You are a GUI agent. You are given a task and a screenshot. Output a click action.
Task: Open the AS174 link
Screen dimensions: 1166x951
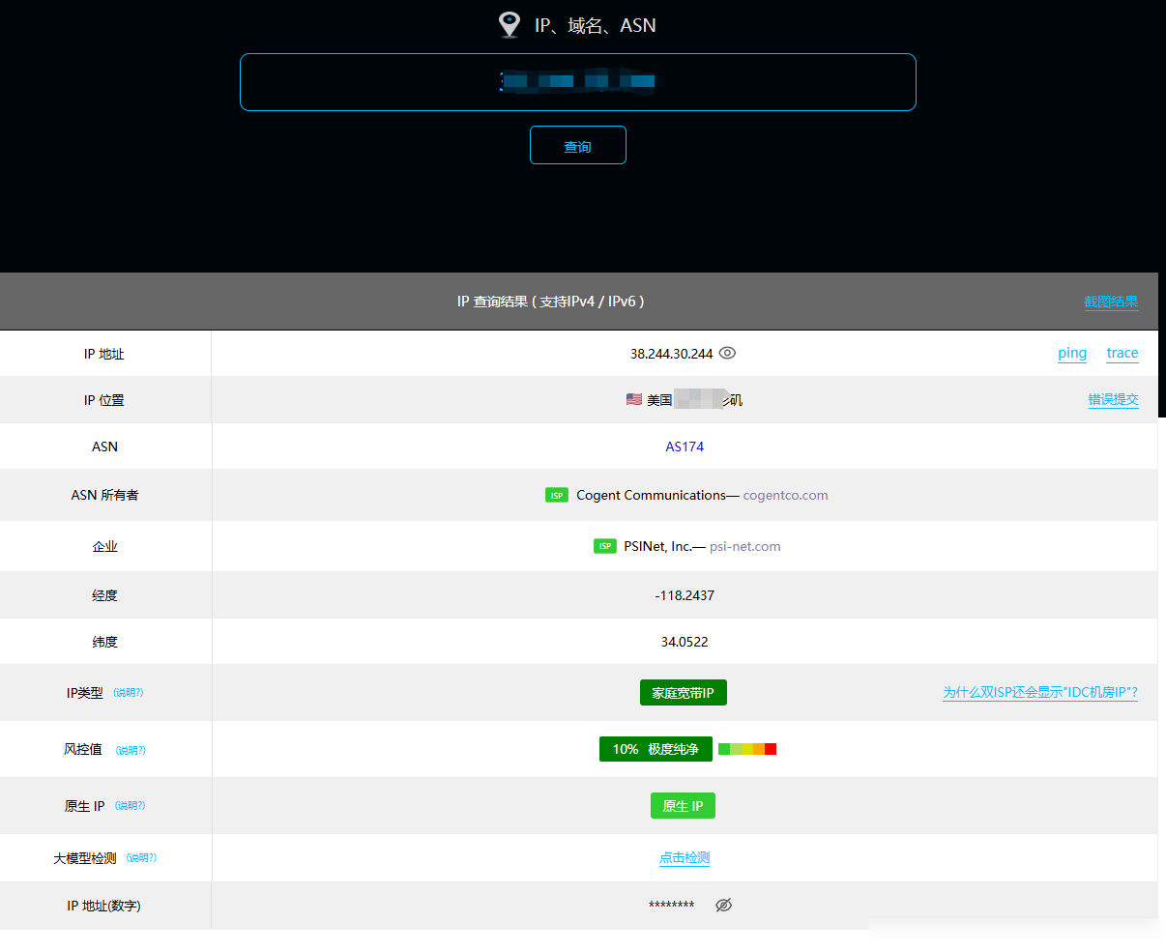[x=685, y=447]
